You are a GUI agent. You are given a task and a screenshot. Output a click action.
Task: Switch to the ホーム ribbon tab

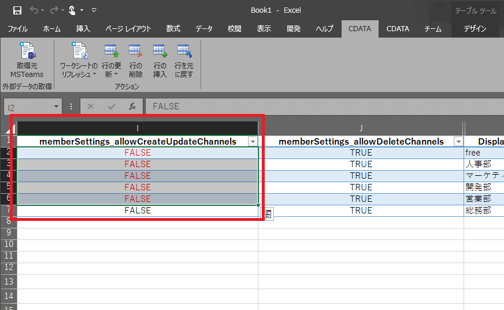point(52,28)
